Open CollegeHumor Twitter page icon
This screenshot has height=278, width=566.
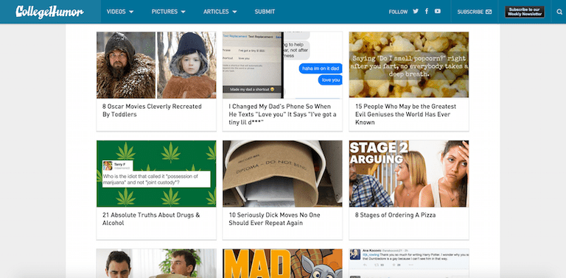pos(416,11)
